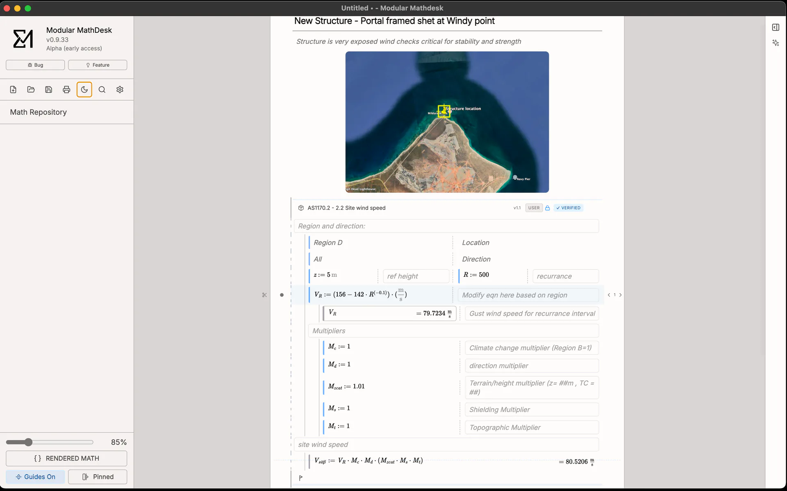Click the Multipliers heading field
The image size is (787, 491).
click(x=453, y=331)
